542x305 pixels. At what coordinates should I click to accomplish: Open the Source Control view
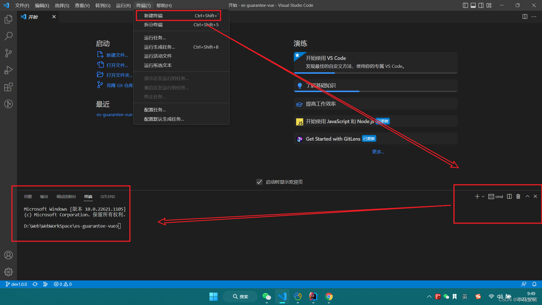click(8, 53)
